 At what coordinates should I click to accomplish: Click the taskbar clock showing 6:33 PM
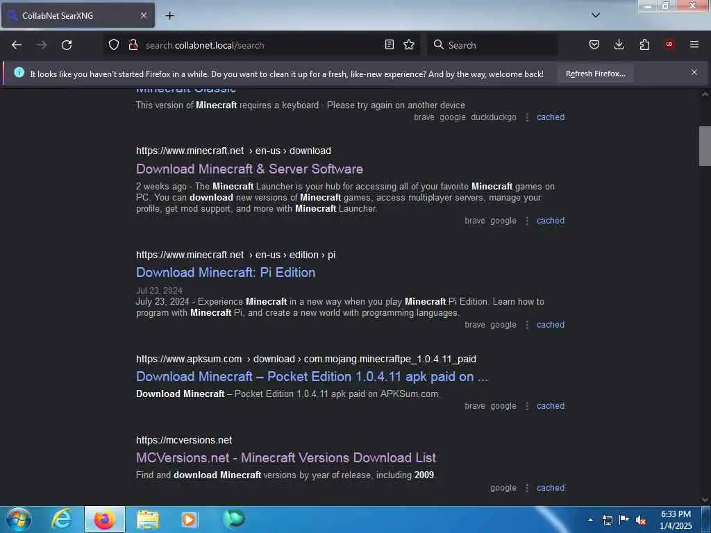(x=676, y=520)
